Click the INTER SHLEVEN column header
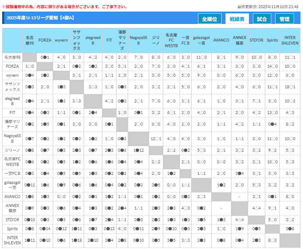Image resolution: width=303 pixels, height=249 pixels. (x=290, y=40)
